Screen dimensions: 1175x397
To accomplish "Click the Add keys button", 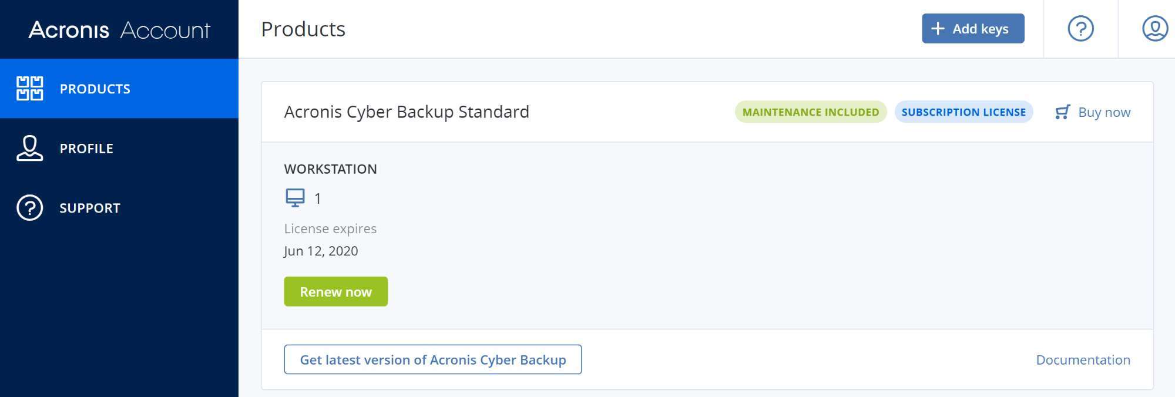I will [x=973, y=29].
